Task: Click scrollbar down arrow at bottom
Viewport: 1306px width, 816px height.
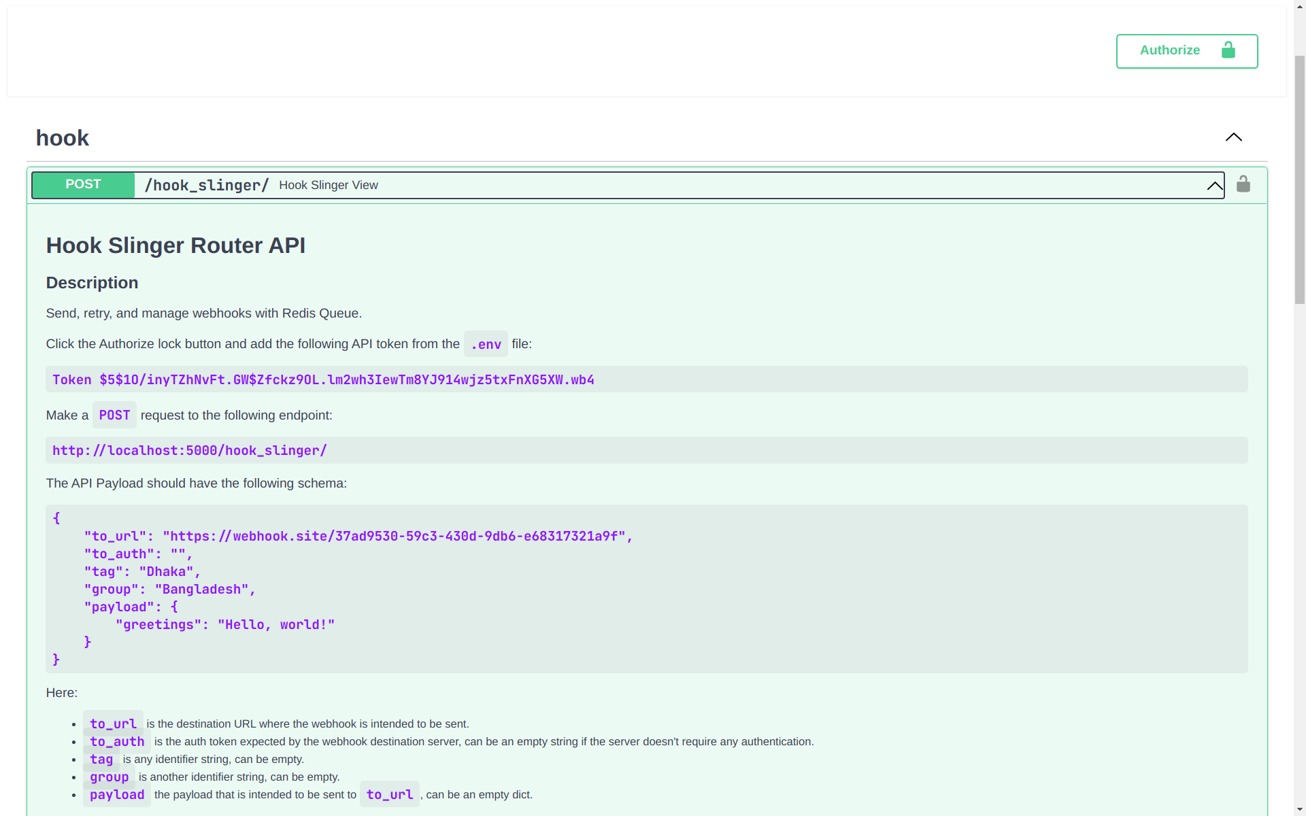Action: click(x=1299, y=810)
